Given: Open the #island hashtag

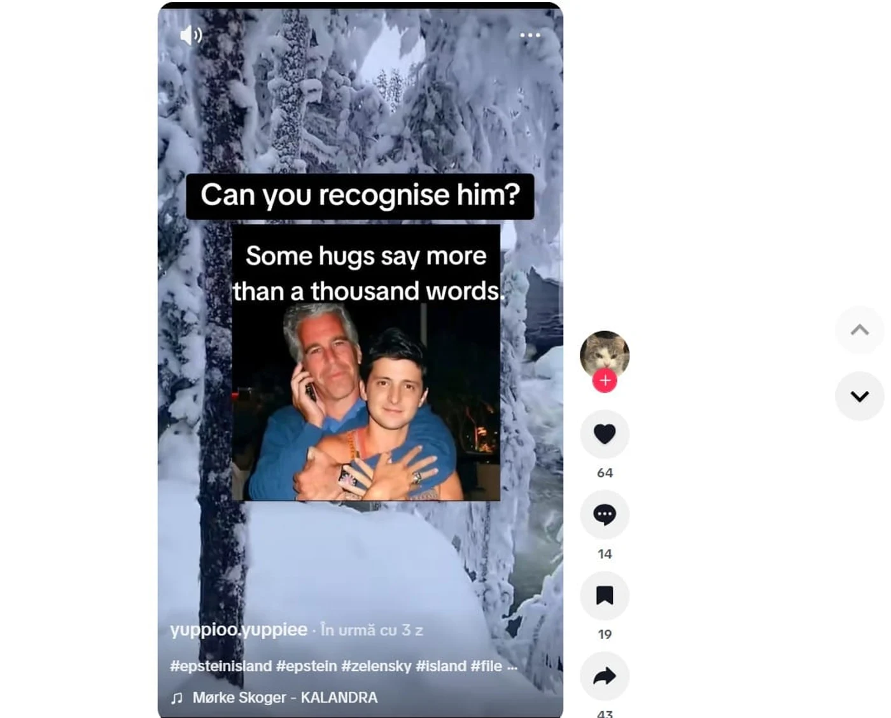Looking at the screenshot, I should [441, 666].
